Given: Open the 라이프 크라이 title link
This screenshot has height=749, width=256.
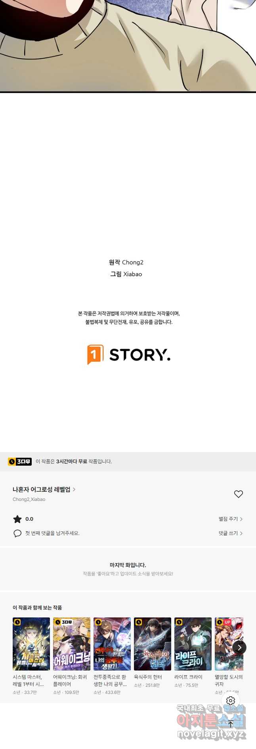Looking at the screenshot, I should [188, 677].
